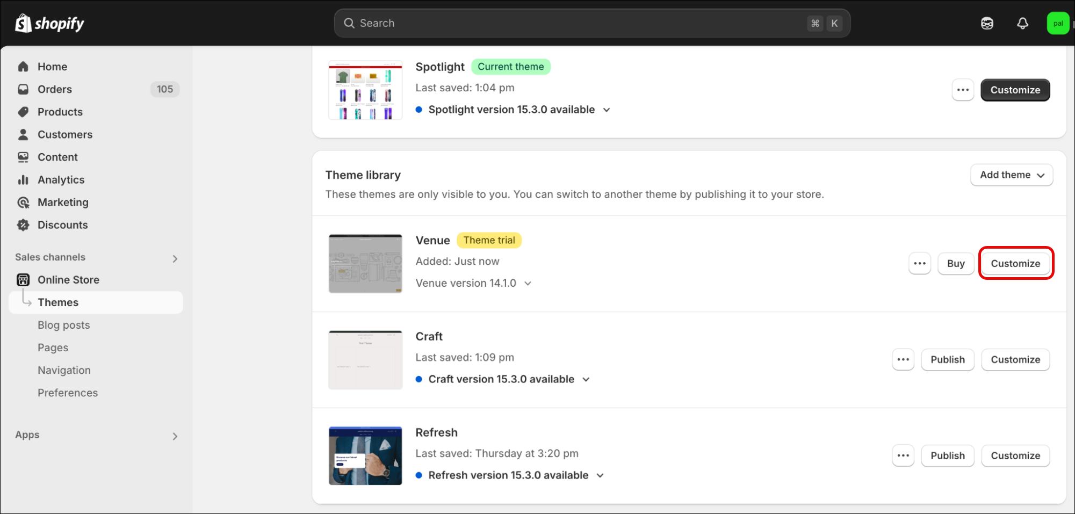This screenshot has width=1075, height=514.
Task: Open the Add theme dropdown
Action: point(1012,175)
